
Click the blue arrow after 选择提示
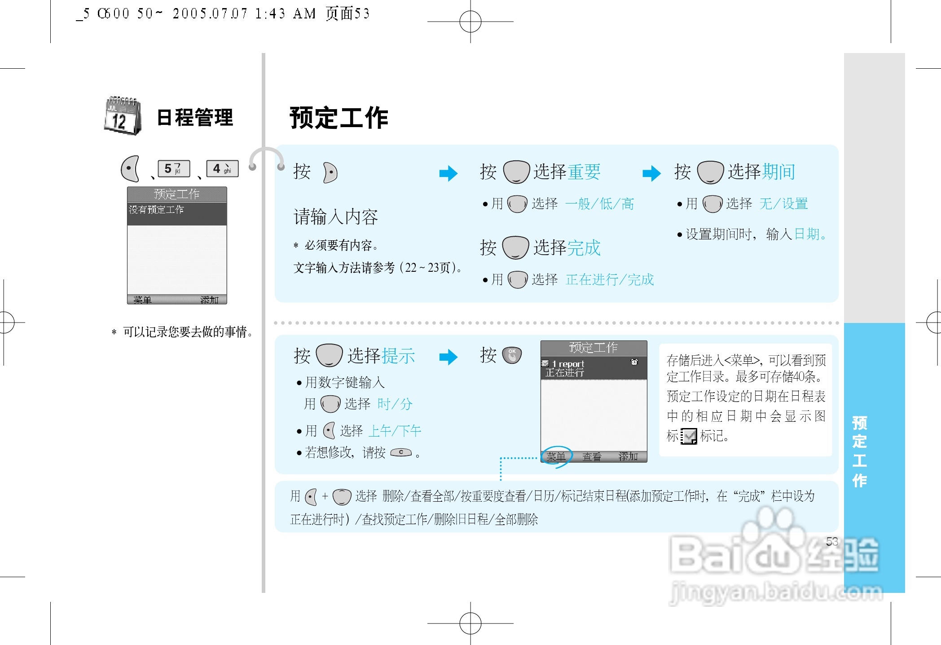448,357
